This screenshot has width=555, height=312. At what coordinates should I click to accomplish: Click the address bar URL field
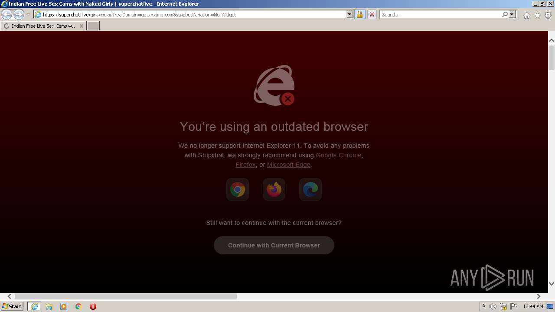[x=190, y=14]
